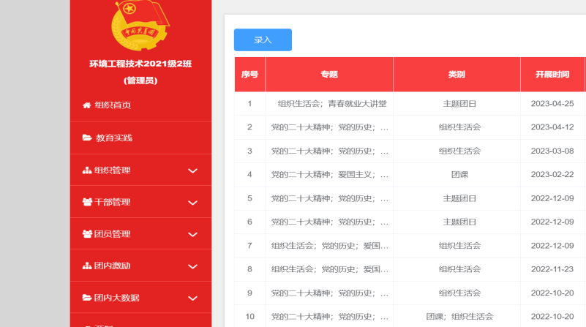Open the 教育实践 menu item
Image resolution: width=586 pixels, height=327 pixels.
[113, 138]
